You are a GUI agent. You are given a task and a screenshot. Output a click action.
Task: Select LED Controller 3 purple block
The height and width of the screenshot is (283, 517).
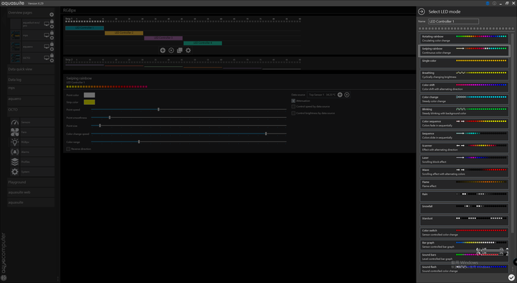(163, 38)
